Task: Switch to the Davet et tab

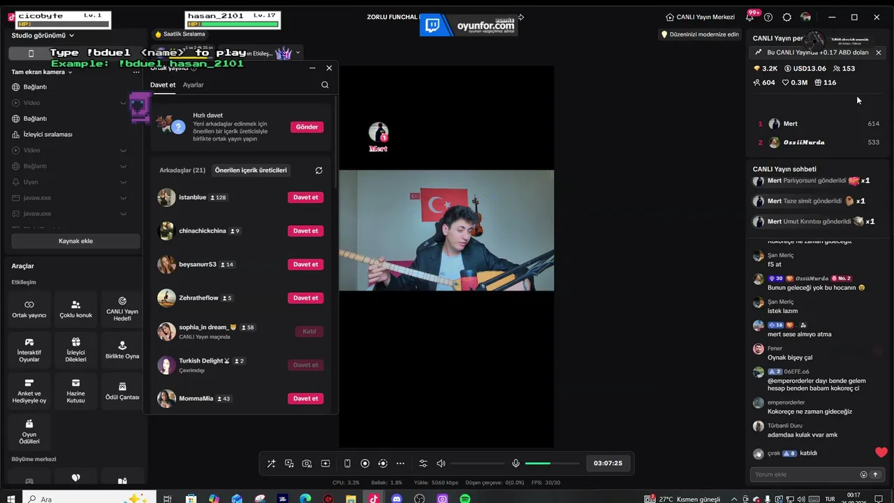Action: point(163,85)
